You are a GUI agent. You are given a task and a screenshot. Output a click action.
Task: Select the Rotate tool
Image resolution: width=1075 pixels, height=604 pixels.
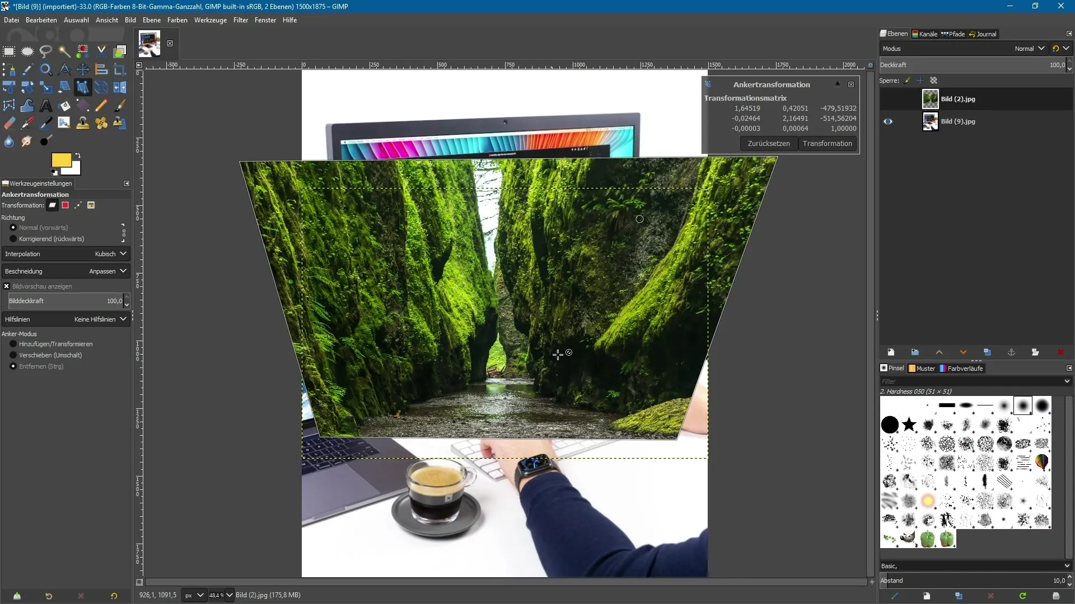[x=27, y=88]
